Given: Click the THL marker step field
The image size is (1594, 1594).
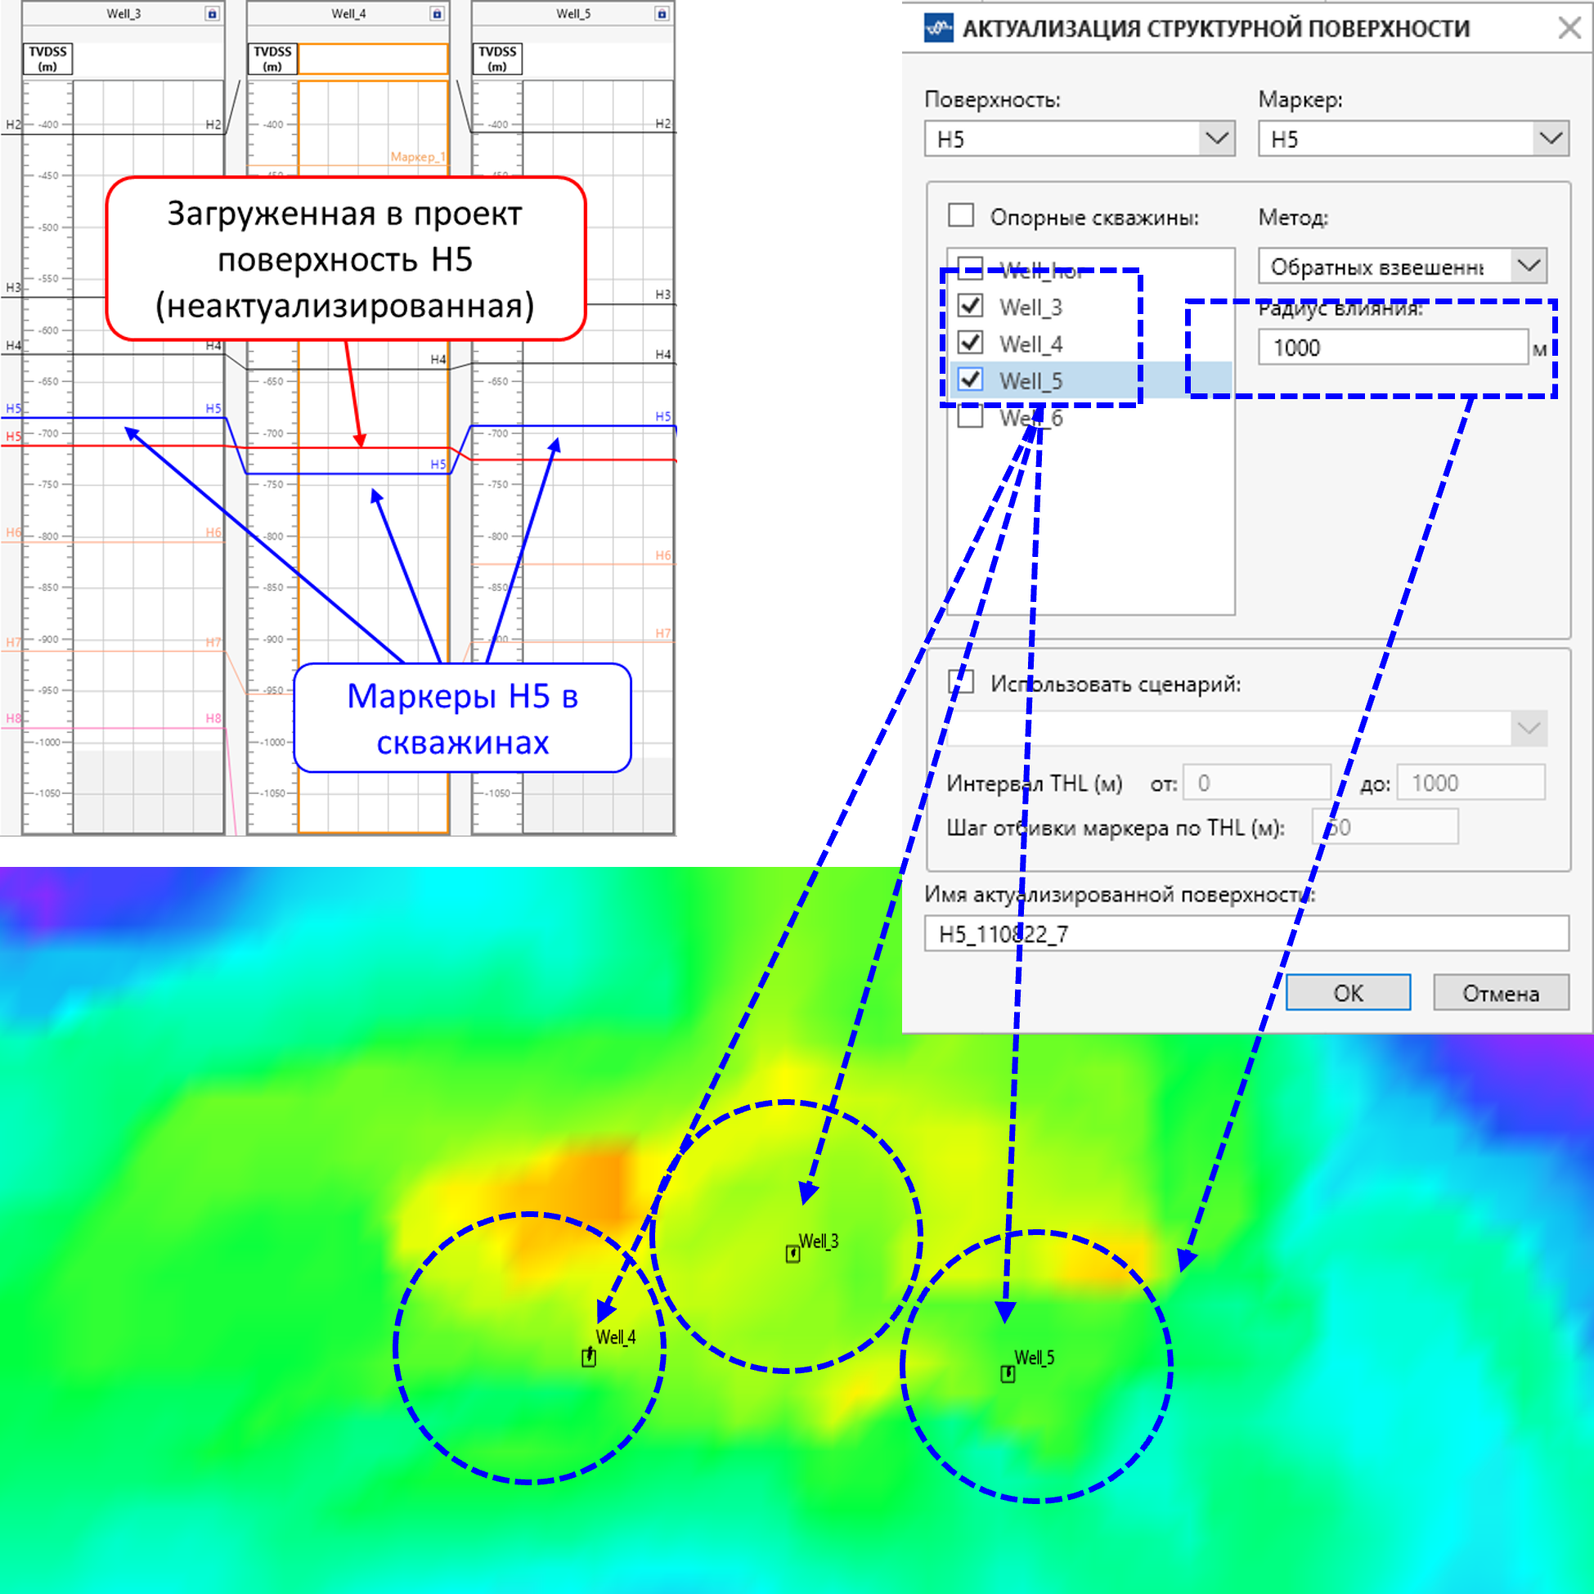Looking at the screenshot, I should 1385,827.
